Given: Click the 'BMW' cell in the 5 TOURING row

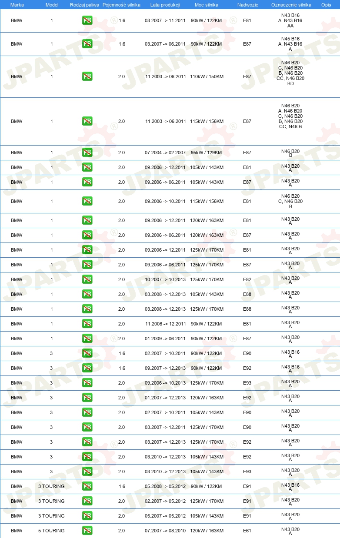Looking at the screenshot, I should tap(17, 531).
